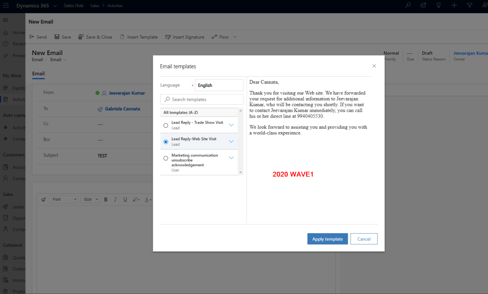The height and width of the screenshot is (294, 488).
Task: Select Lead Reply-Web Site Visit radio button
Action: click(x=166, y=142)
